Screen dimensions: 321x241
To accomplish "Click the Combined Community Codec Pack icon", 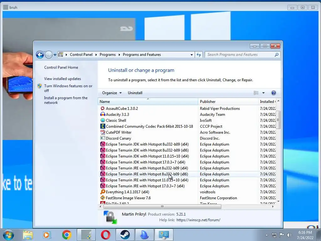I will coord(103,126).
